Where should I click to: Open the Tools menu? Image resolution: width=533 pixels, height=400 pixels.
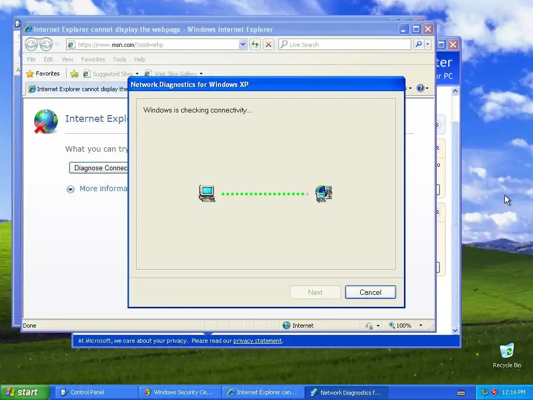pyautogui.click(x=119, y=59)
